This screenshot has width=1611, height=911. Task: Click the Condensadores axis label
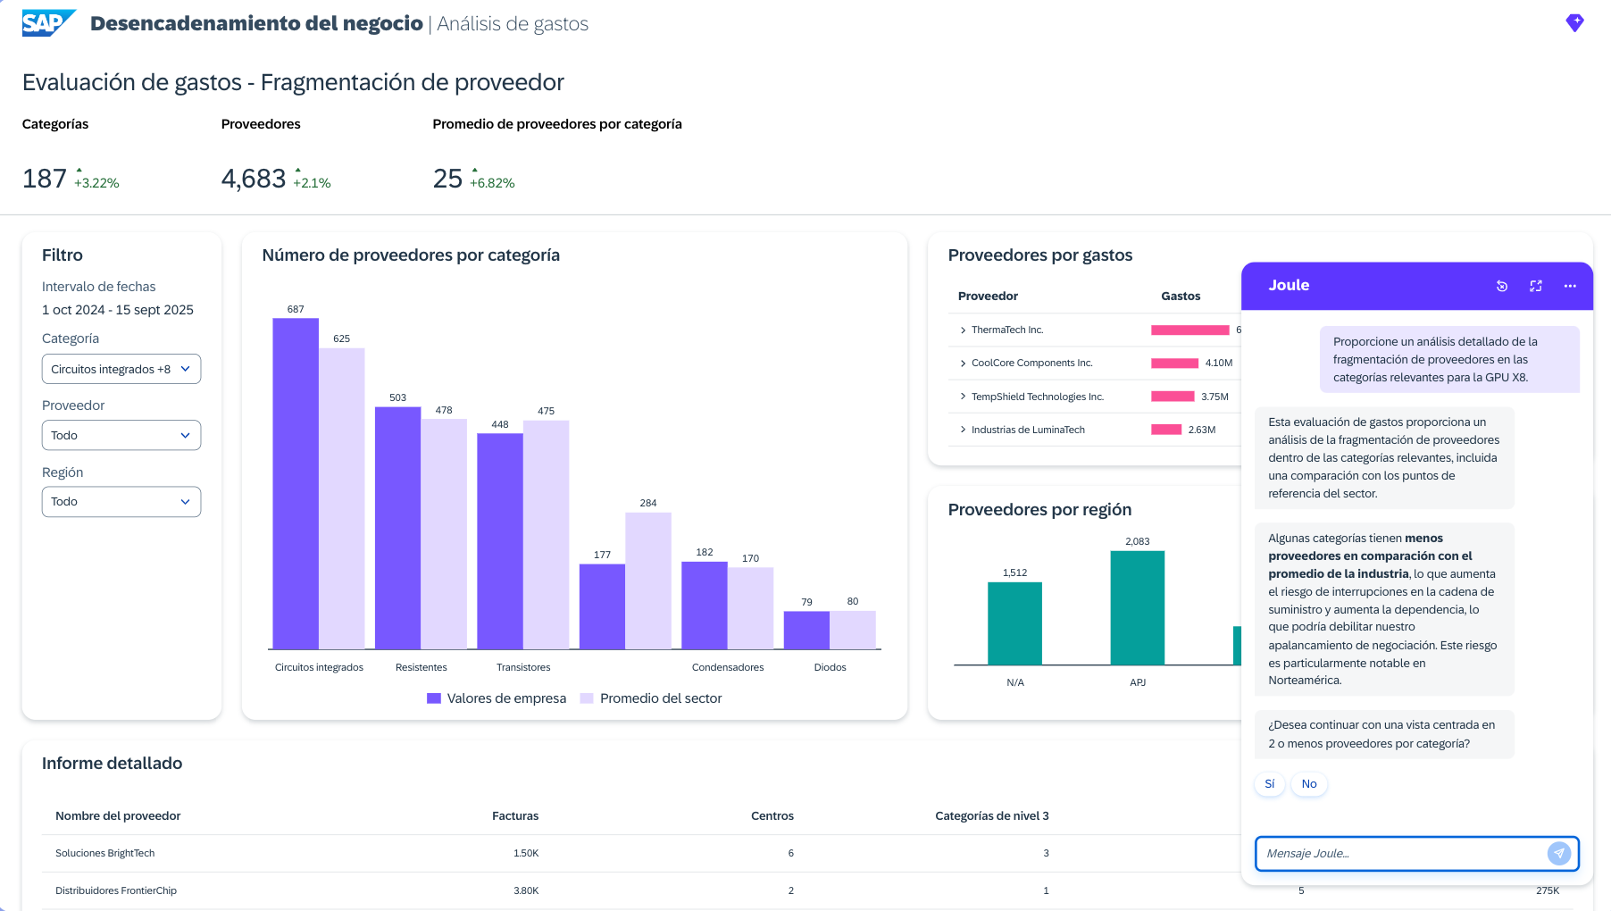point(728,667)
